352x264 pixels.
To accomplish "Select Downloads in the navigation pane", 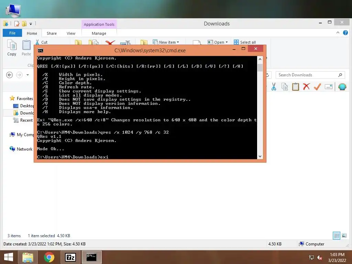I will pyautogui.click(x=24, y=113).
